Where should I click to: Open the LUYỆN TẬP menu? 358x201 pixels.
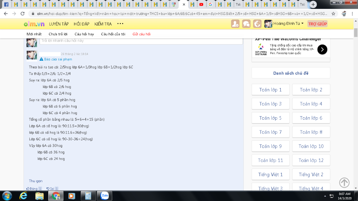point(59,24)
